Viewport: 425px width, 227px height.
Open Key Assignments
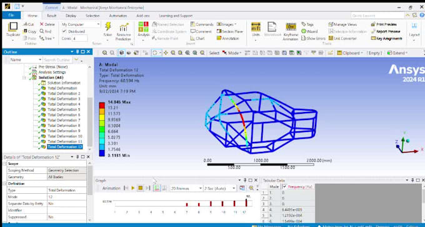(386, 39)
